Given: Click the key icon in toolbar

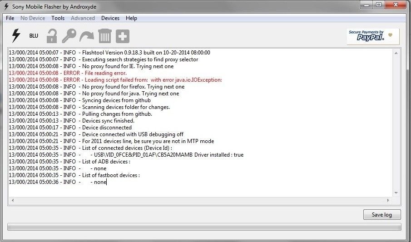Looking at the screenshot, I should [69, 36].
